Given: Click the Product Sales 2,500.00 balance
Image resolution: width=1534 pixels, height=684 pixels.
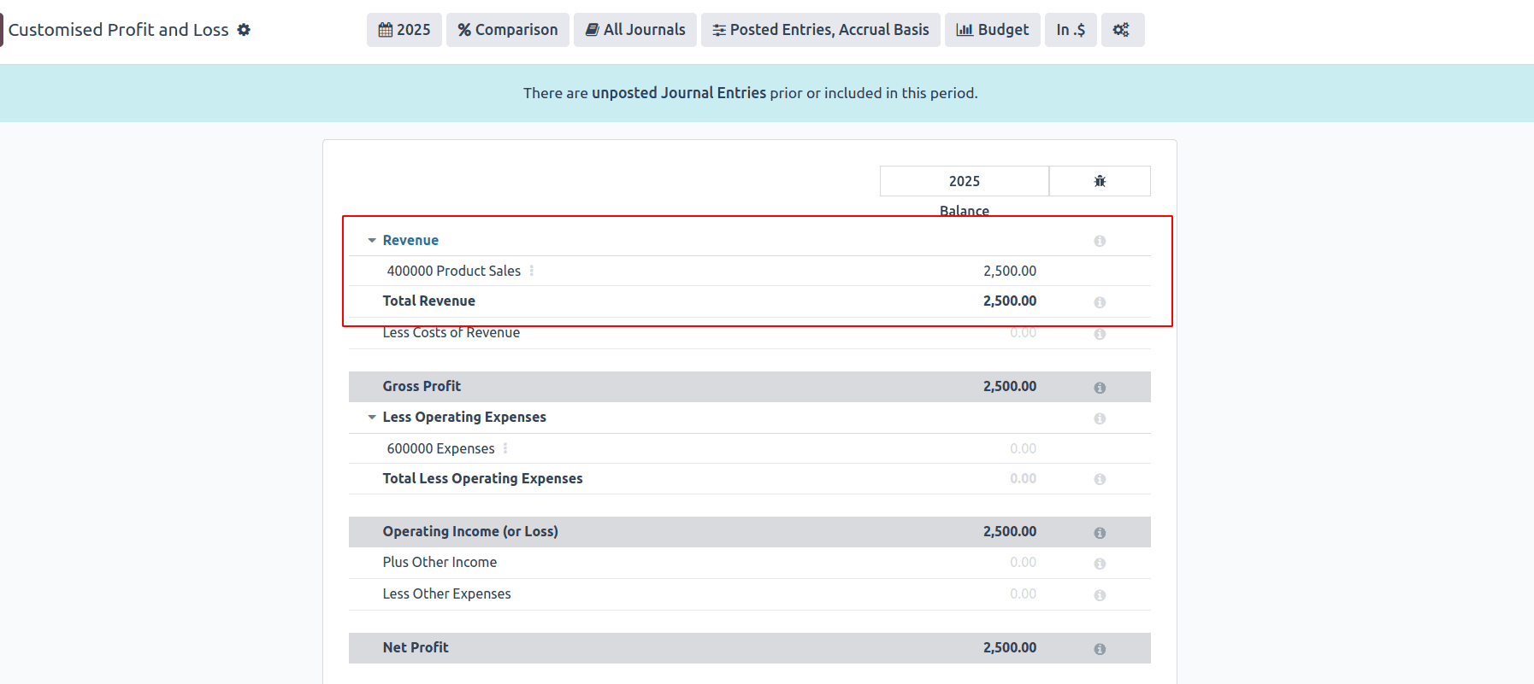Looking at the screenshot, I should [1010, 271].
